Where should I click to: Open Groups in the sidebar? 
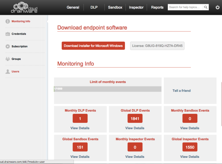pos(16,59)
